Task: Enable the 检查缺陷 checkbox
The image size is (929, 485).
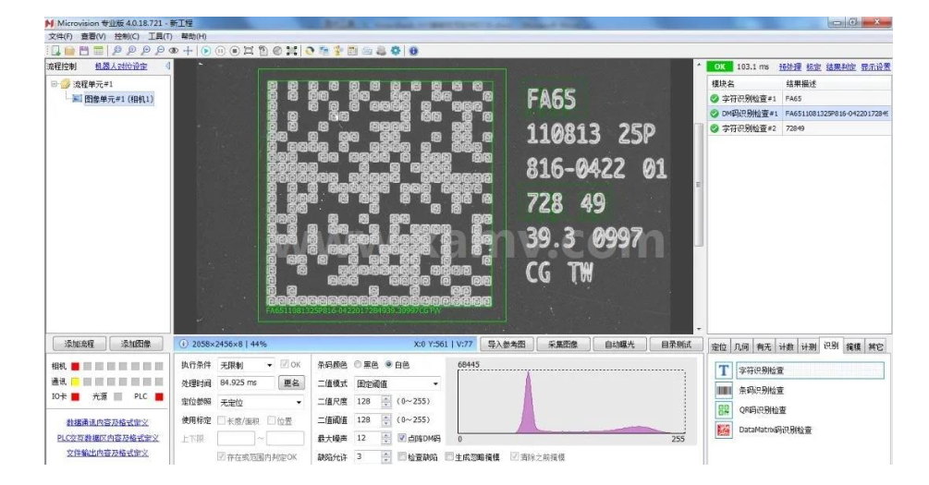Action: (x=402, y=456)
